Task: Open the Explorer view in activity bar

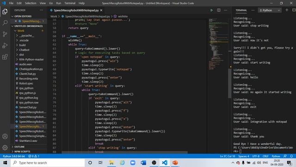Action: click(x=5, y=12)
